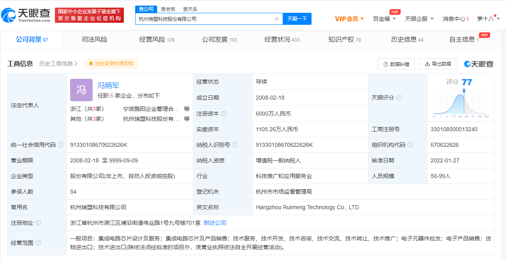Select the 查关系 search tab

click(190, 9)
